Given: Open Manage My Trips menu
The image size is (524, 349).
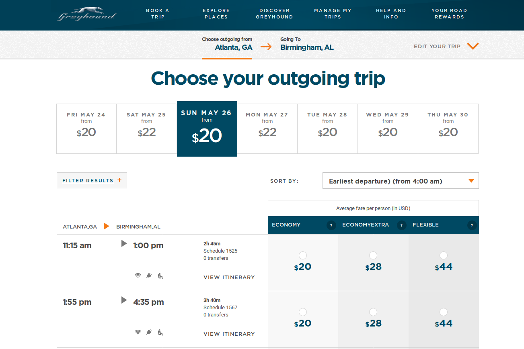Looking at the screenshot, I should point(333,14).
